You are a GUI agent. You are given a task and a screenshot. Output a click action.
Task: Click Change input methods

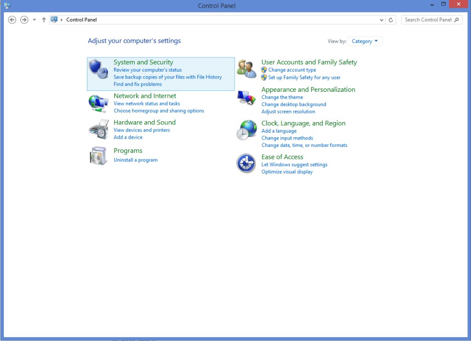[287, 138]
